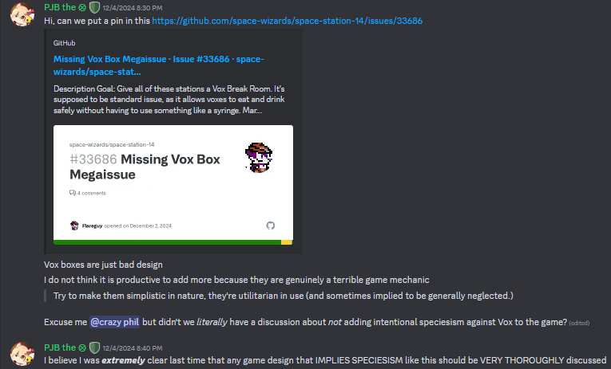The width and height of the screenshot is (611, 369).
Task: Click the GitHub provider label in embed
Action: point(65,43)
